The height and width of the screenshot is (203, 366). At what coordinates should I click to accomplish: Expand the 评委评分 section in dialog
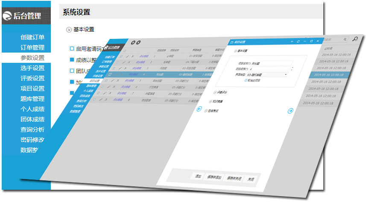[215, 92]
